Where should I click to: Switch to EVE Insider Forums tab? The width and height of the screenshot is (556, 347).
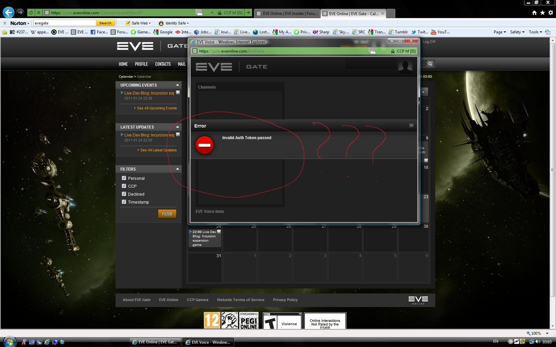coord(287,14)
